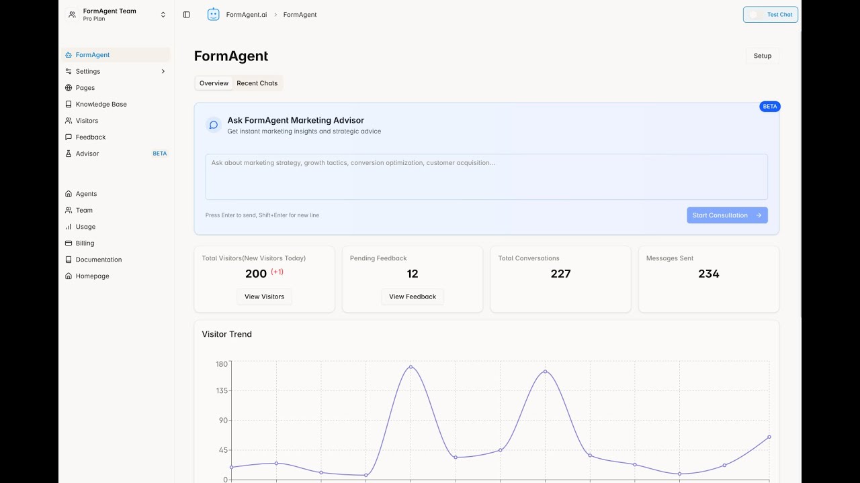Click the marketing advisor question text box

486,177
